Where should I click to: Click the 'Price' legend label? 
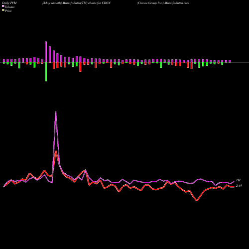(x=8, y=11)
